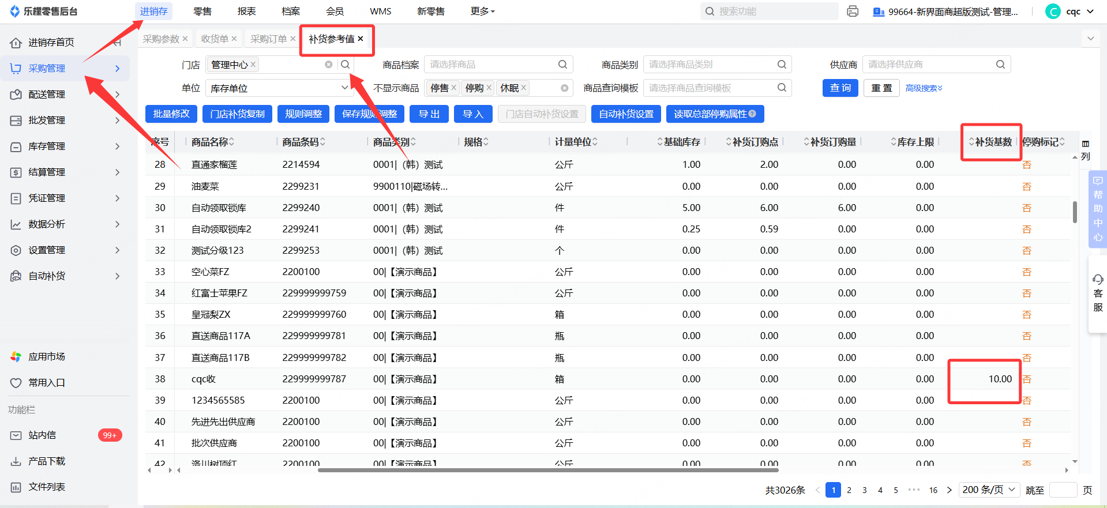Open the 200 条/页 page size dropdown
1107x508 pixels.
(989, 490)
